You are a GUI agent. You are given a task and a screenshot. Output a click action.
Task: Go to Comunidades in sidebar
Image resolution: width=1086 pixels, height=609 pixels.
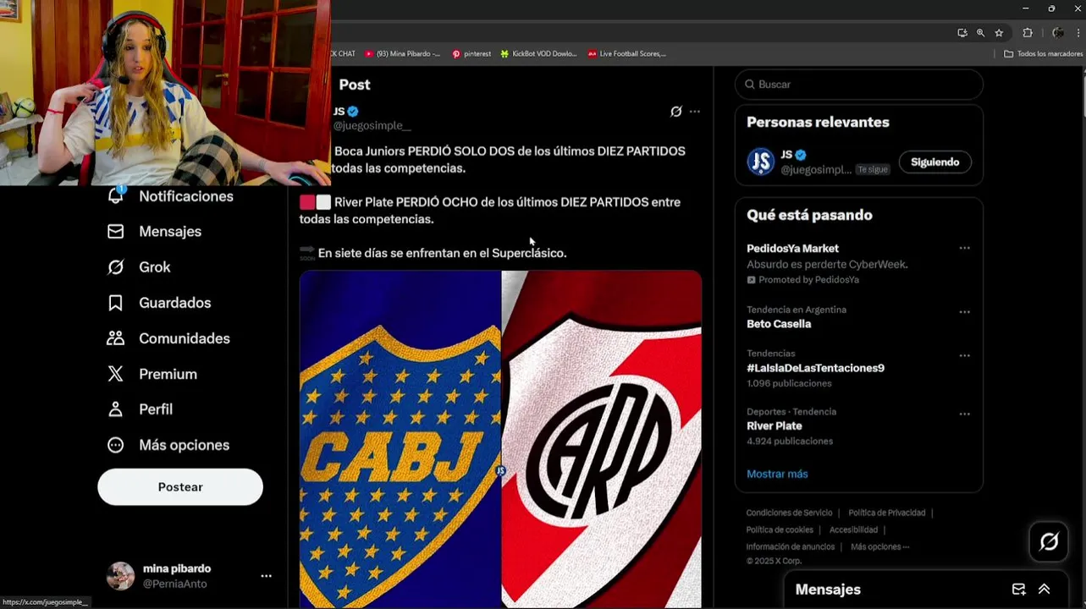tap(168, 338)
